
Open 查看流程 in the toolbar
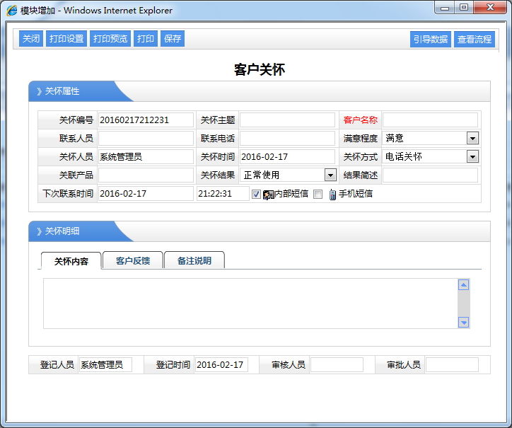[474, 40]
